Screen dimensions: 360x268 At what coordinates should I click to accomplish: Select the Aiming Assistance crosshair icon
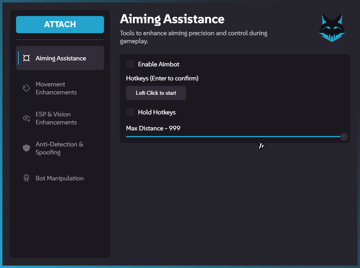(x=26, y=58)
